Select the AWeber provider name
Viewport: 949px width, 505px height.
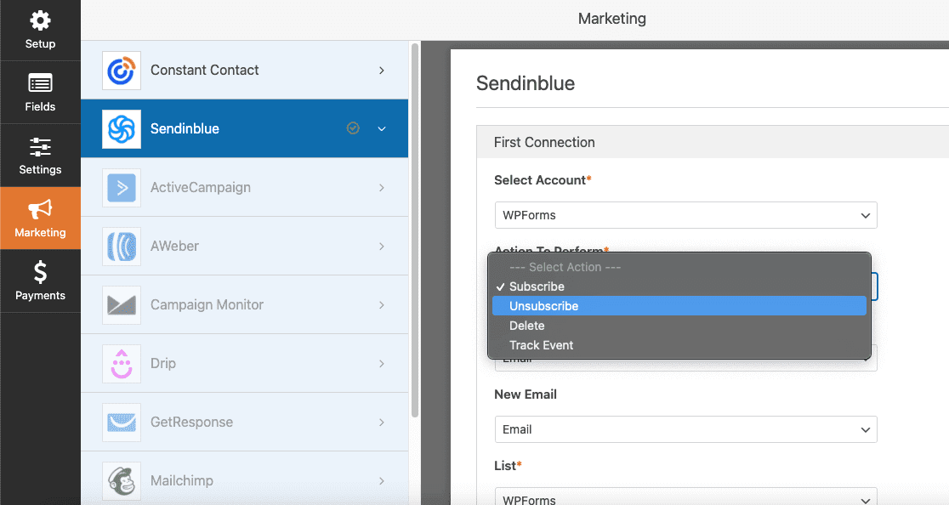point(174,247)
